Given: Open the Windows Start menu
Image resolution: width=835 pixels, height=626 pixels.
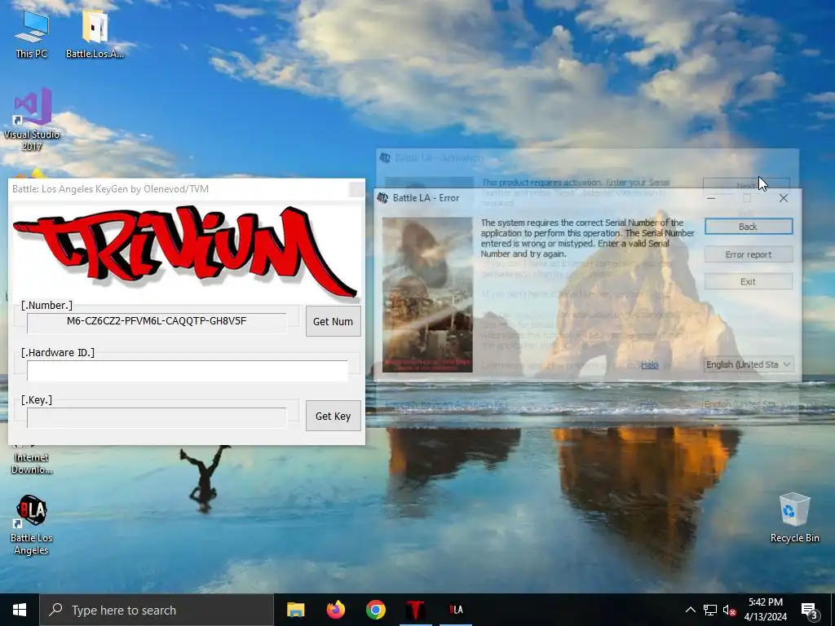Looking at the screenshot, I should pyautogui.click(x=20, y=610).
